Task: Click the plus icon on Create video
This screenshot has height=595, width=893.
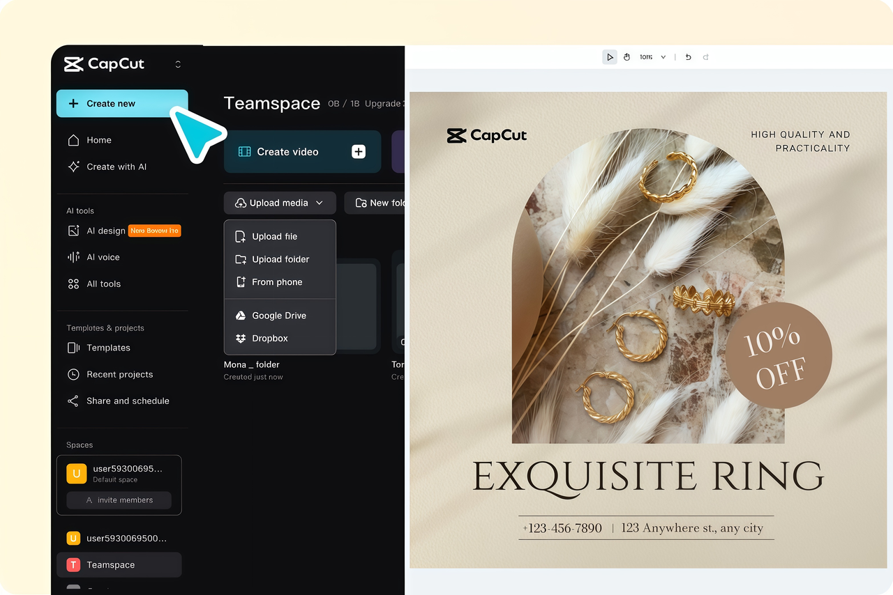Action: 359,151
